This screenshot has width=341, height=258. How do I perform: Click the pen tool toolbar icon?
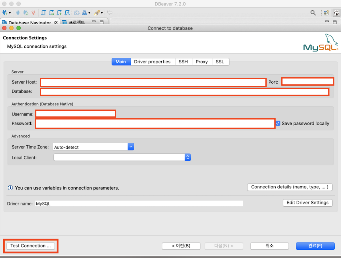tap(97, 13)
